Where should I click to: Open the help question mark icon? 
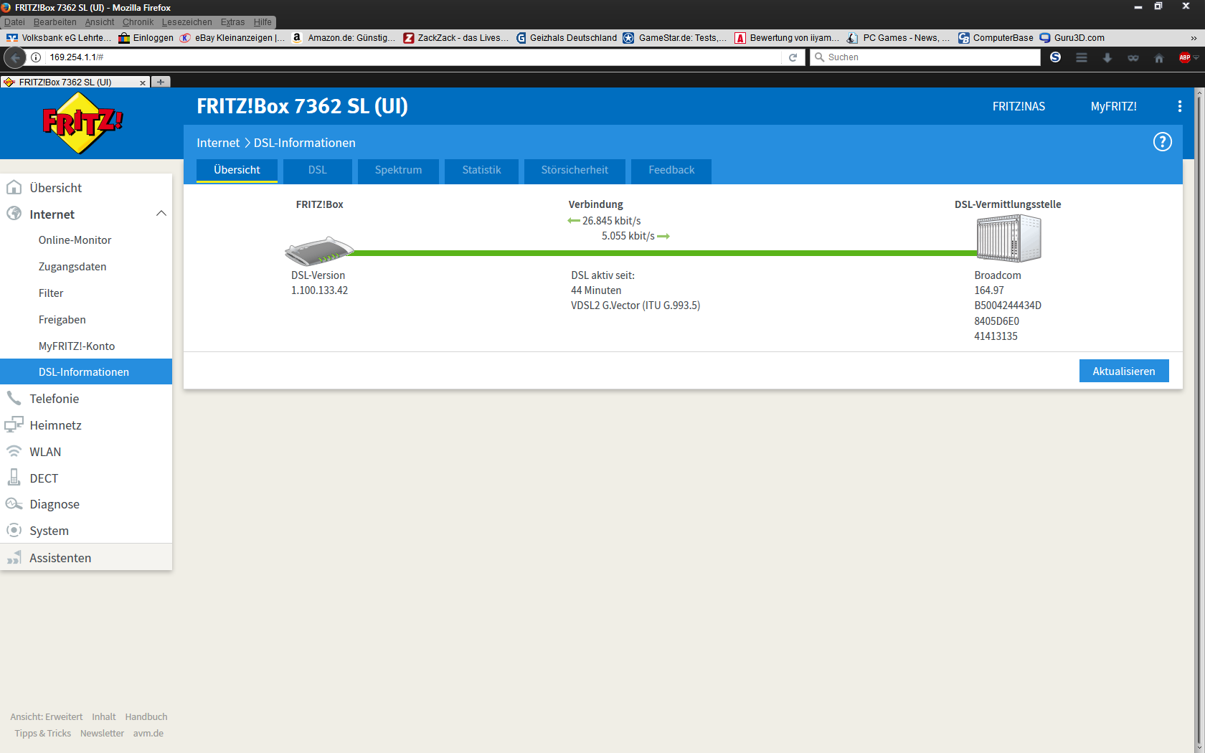pyautogui.click(x=1162, y=142)
